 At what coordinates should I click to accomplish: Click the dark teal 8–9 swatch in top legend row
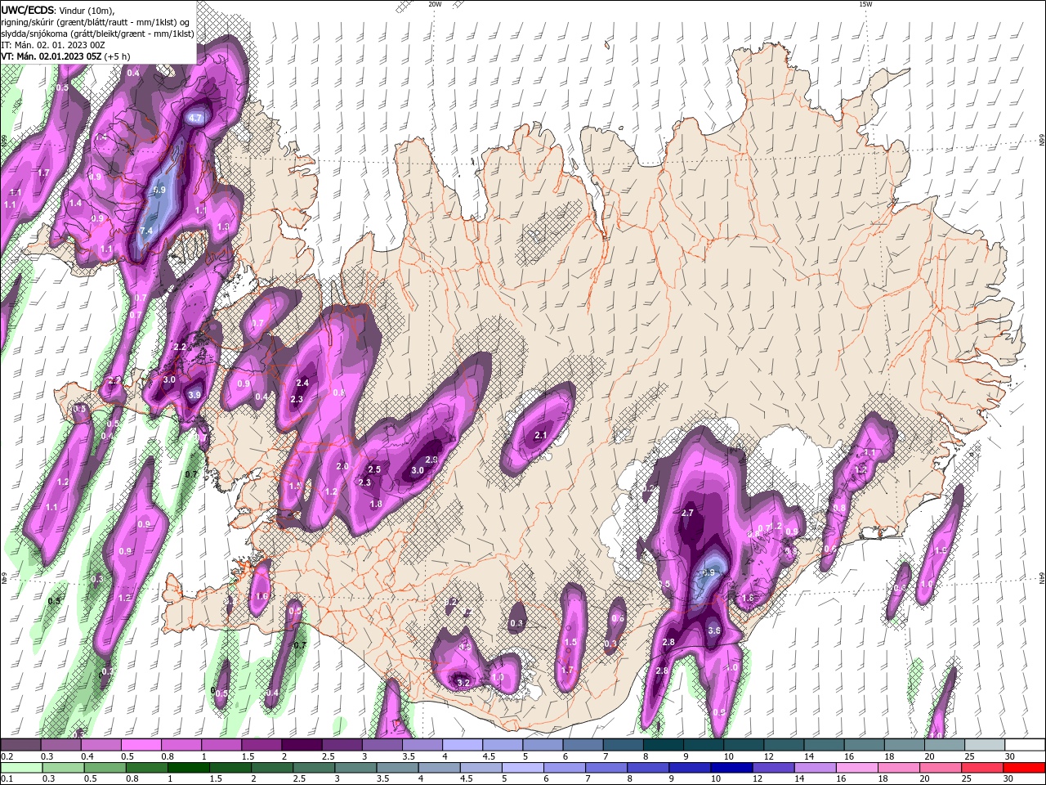(664, 745)
